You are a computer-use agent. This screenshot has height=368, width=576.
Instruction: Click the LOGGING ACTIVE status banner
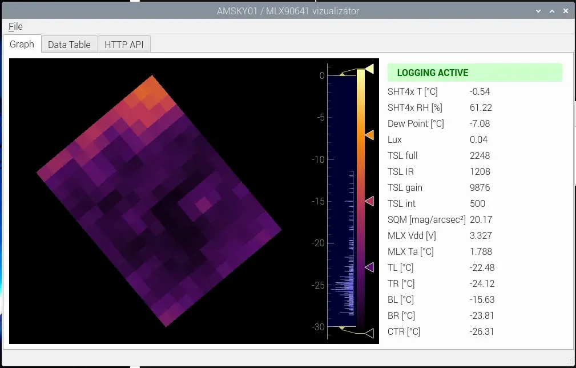[x=474, y=73]
